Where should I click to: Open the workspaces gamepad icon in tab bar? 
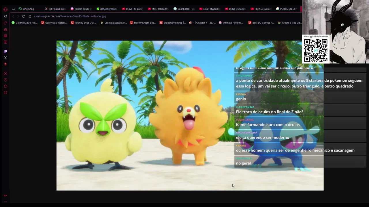pyautogui.click(x=13, y=9)
